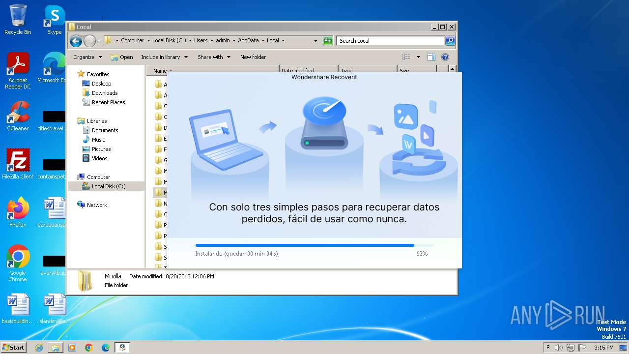
Task: Open the everykb file on the desktop
Action: (x=53, y=265)
